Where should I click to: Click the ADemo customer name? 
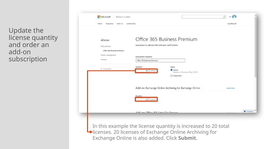tap(105, 40)
